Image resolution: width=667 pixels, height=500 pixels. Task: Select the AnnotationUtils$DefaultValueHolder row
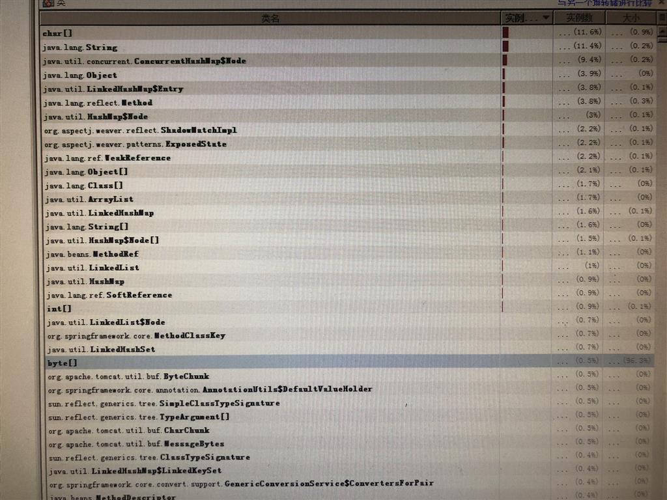[349, 389]
